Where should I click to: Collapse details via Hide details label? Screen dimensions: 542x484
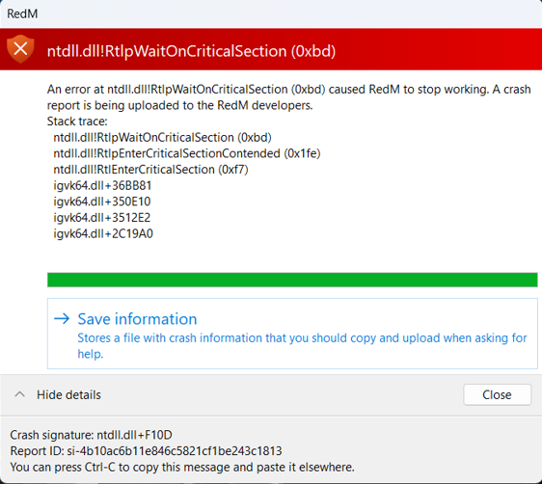tap(68, 395)
